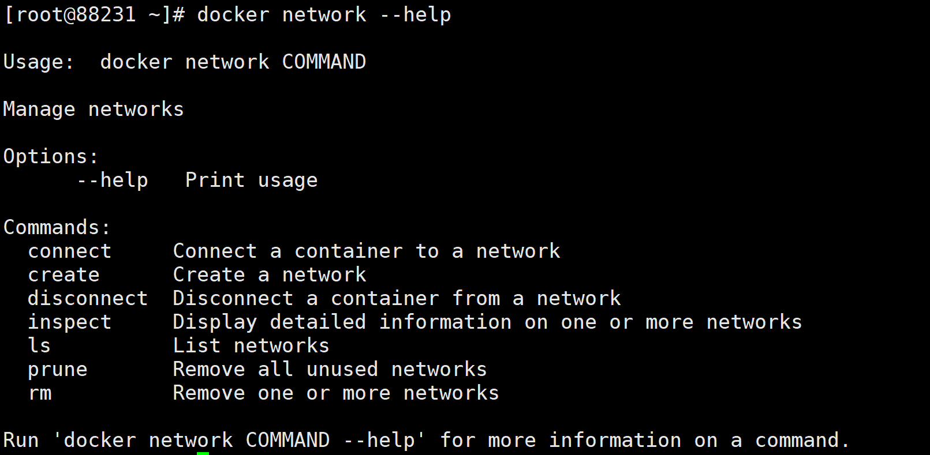Screen dimensions: 930x455
Task: Click the 'Print usage' description text
Action: pos(251,181)
